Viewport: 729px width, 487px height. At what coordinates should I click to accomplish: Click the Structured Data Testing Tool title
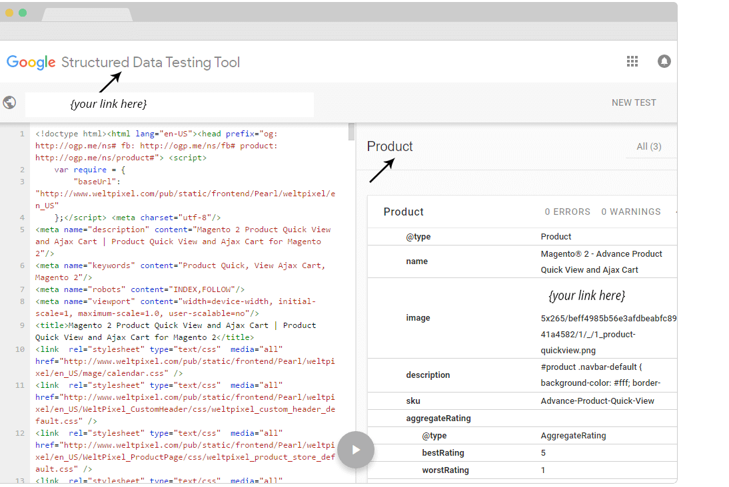(151, 63)
